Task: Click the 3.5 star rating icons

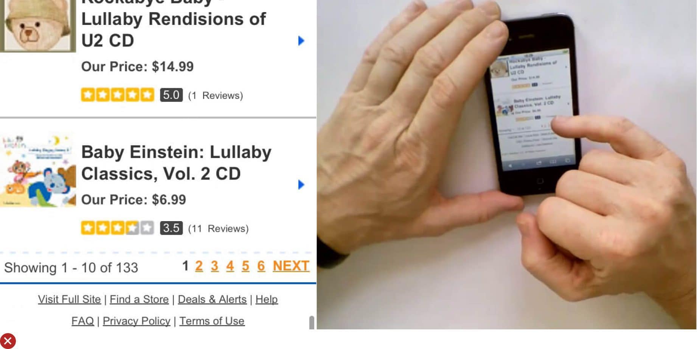Action: (118, 228)
